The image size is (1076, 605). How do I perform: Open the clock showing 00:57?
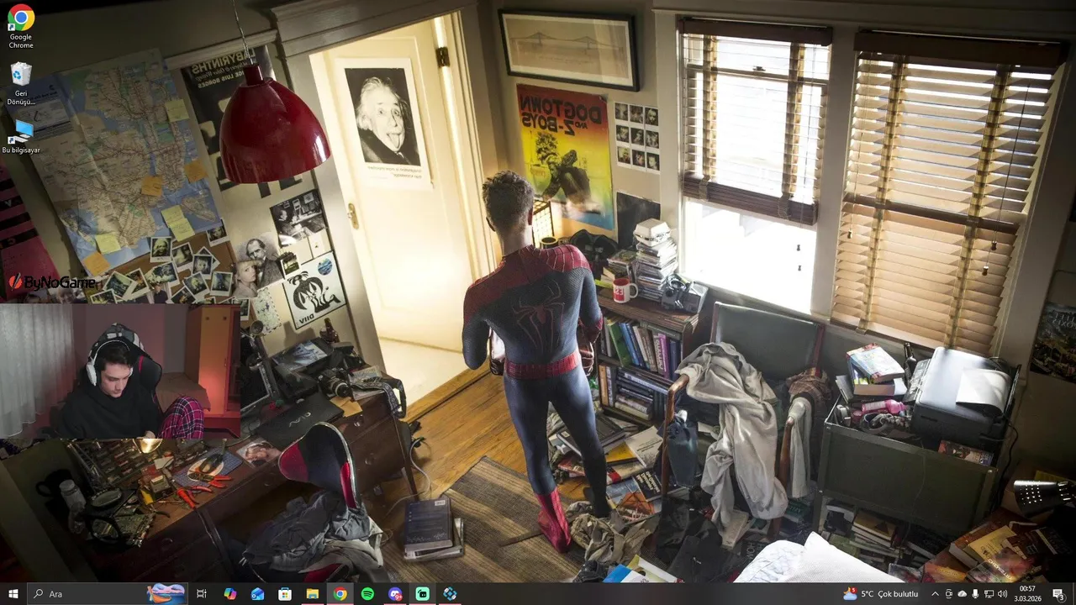1027,594
